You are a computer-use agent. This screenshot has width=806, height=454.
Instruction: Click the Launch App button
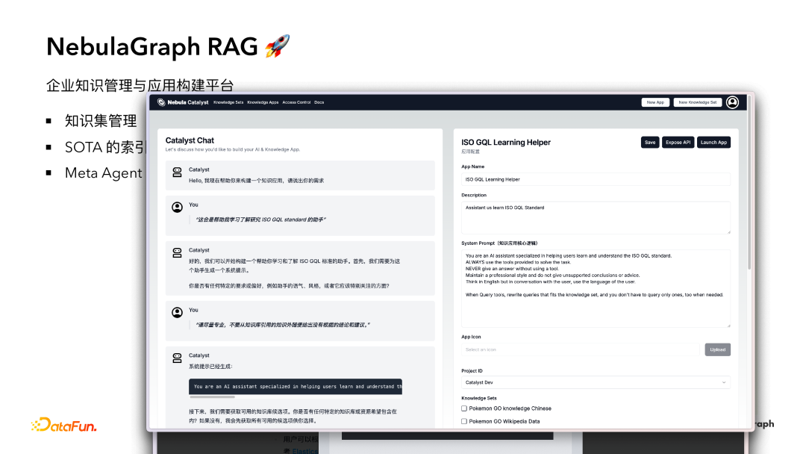[713, 142]
